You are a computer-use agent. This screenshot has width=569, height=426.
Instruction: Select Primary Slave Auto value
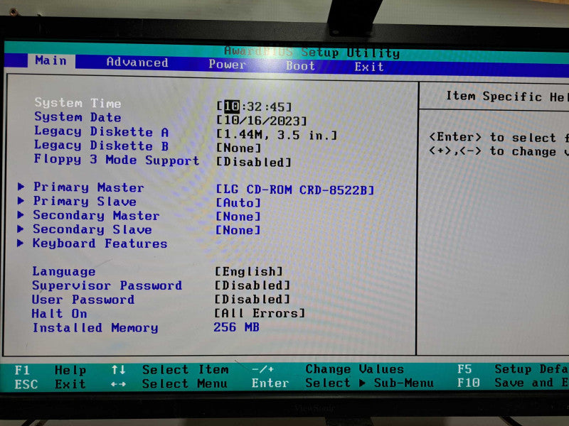click(x=238, y=203)
